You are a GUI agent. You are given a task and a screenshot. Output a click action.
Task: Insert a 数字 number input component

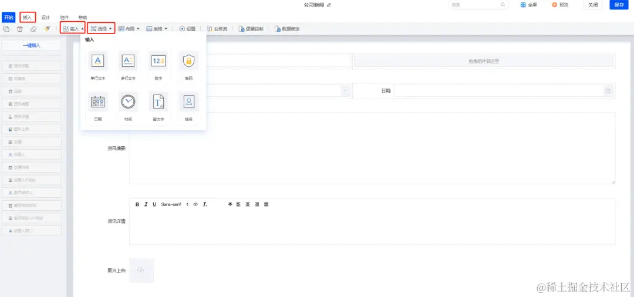[x=158, y=66]
